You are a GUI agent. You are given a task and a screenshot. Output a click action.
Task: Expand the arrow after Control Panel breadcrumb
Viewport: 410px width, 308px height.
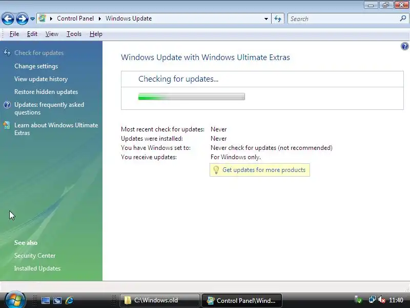(x=99, y=18)
